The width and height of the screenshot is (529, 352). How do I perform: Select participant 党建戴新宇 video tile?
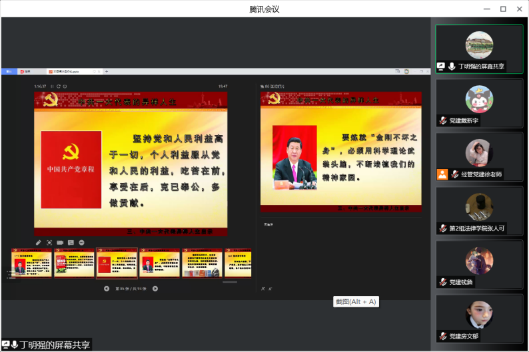click(x=479, y=103)
